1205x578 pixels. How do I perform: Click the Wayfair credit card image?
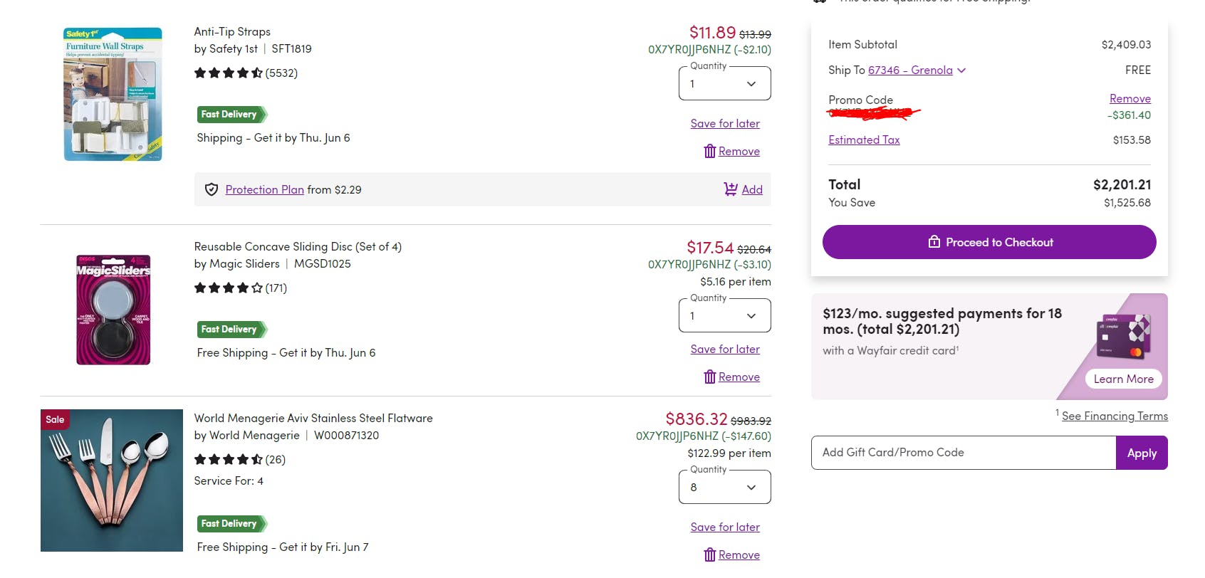click(1124, 336)
